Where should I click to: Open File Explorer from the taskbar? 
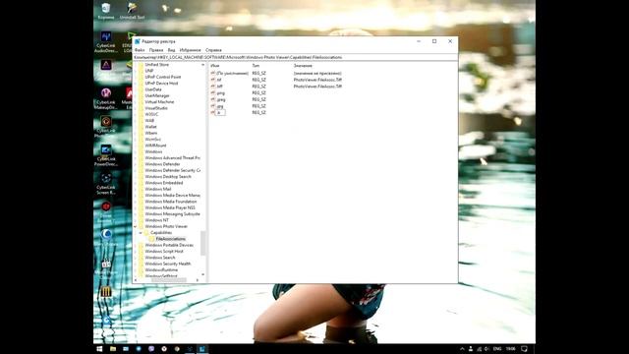(x=113, y=349)
